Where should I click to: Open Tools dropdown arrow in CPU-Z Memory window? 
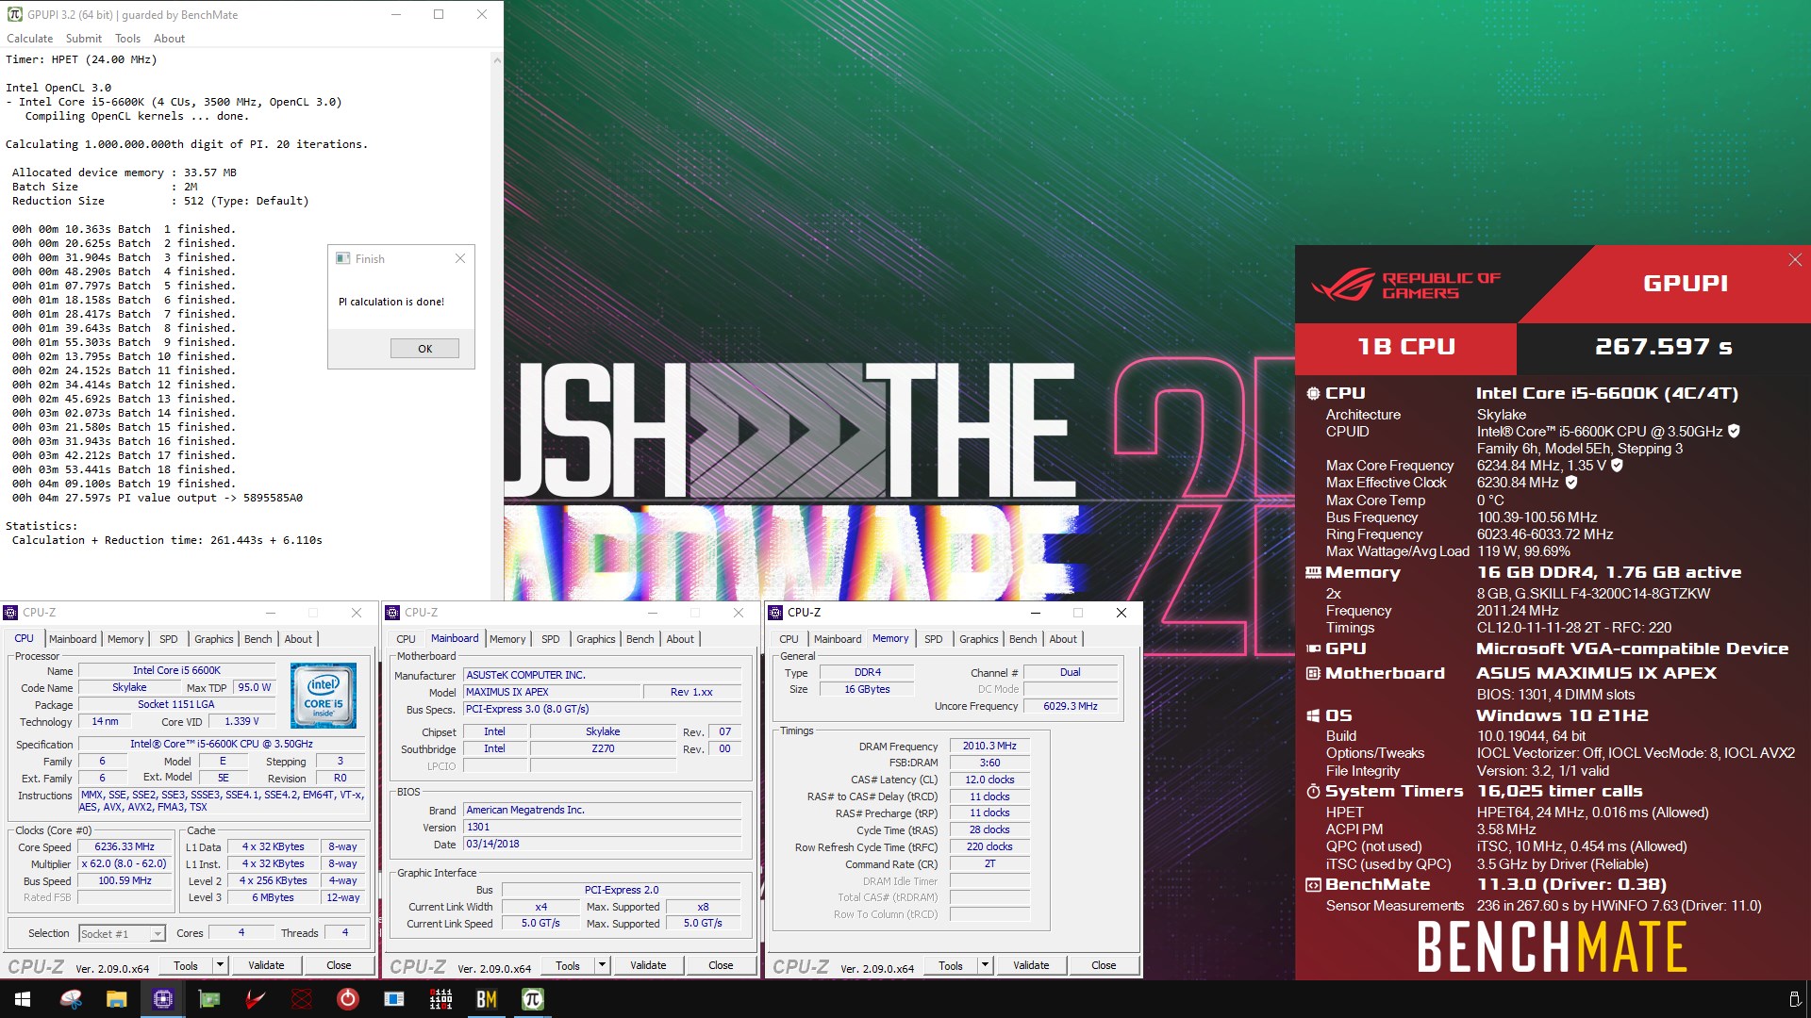point(985,965)
